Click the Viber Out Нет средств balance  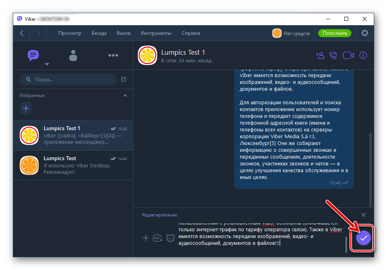pos(291,33)
